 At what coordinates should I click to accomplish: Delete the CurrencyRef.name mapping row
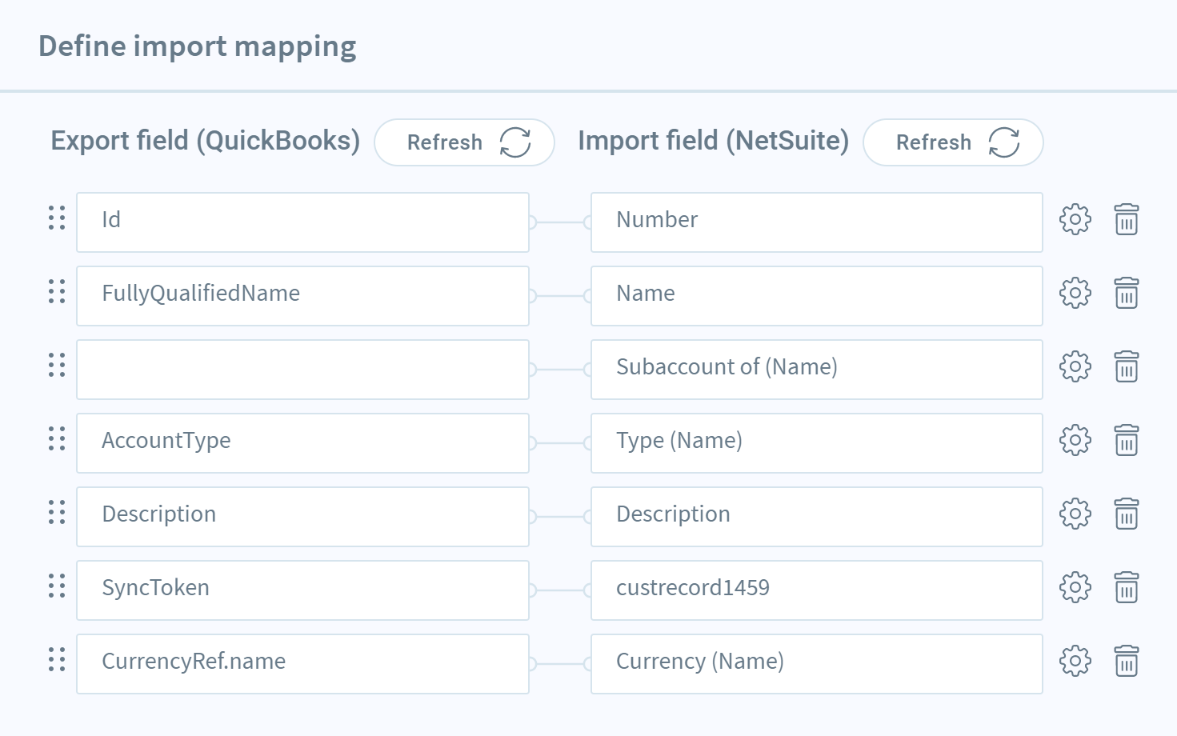pos(1127,661)
